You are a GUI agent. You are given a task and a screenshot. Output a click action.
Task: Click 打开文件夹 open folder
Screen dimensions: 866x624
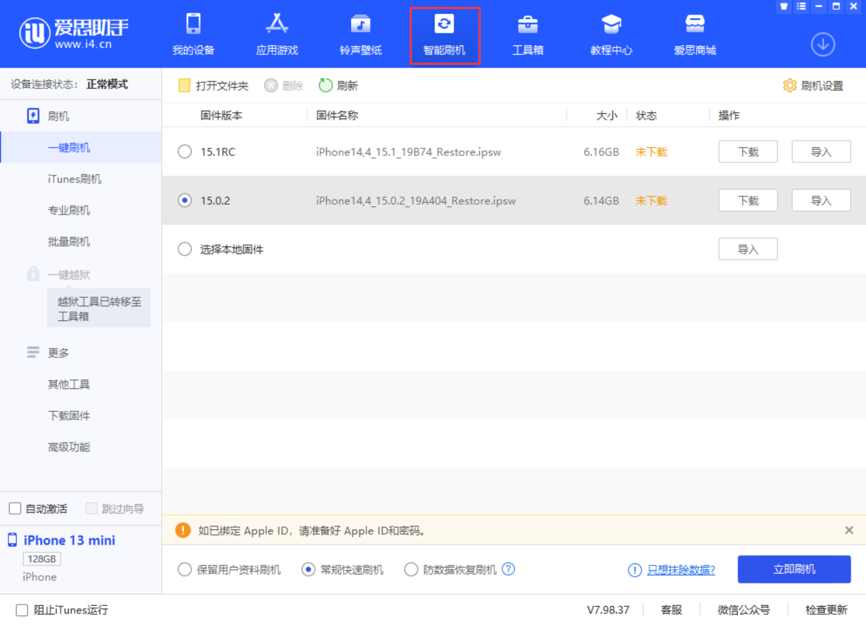[214, 86]
